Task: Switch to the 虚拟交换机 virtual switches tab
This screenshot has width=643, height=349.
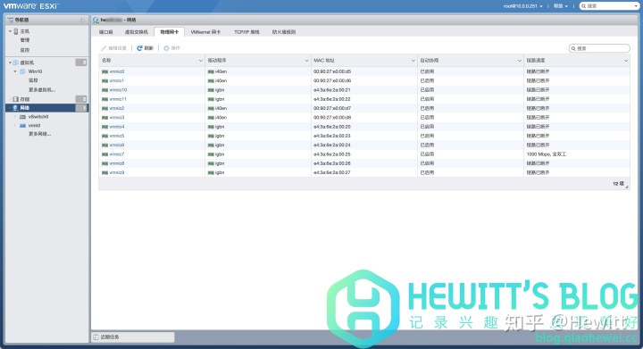Action: pos(136,32)
